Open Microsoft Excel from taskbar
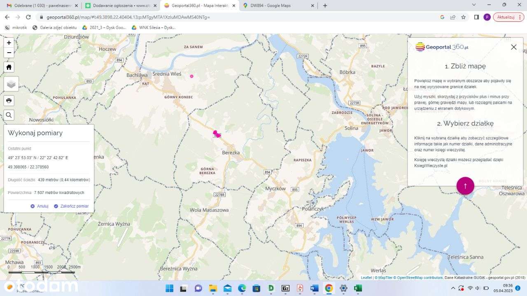The image size is (527, 296). tap(358, 288)
